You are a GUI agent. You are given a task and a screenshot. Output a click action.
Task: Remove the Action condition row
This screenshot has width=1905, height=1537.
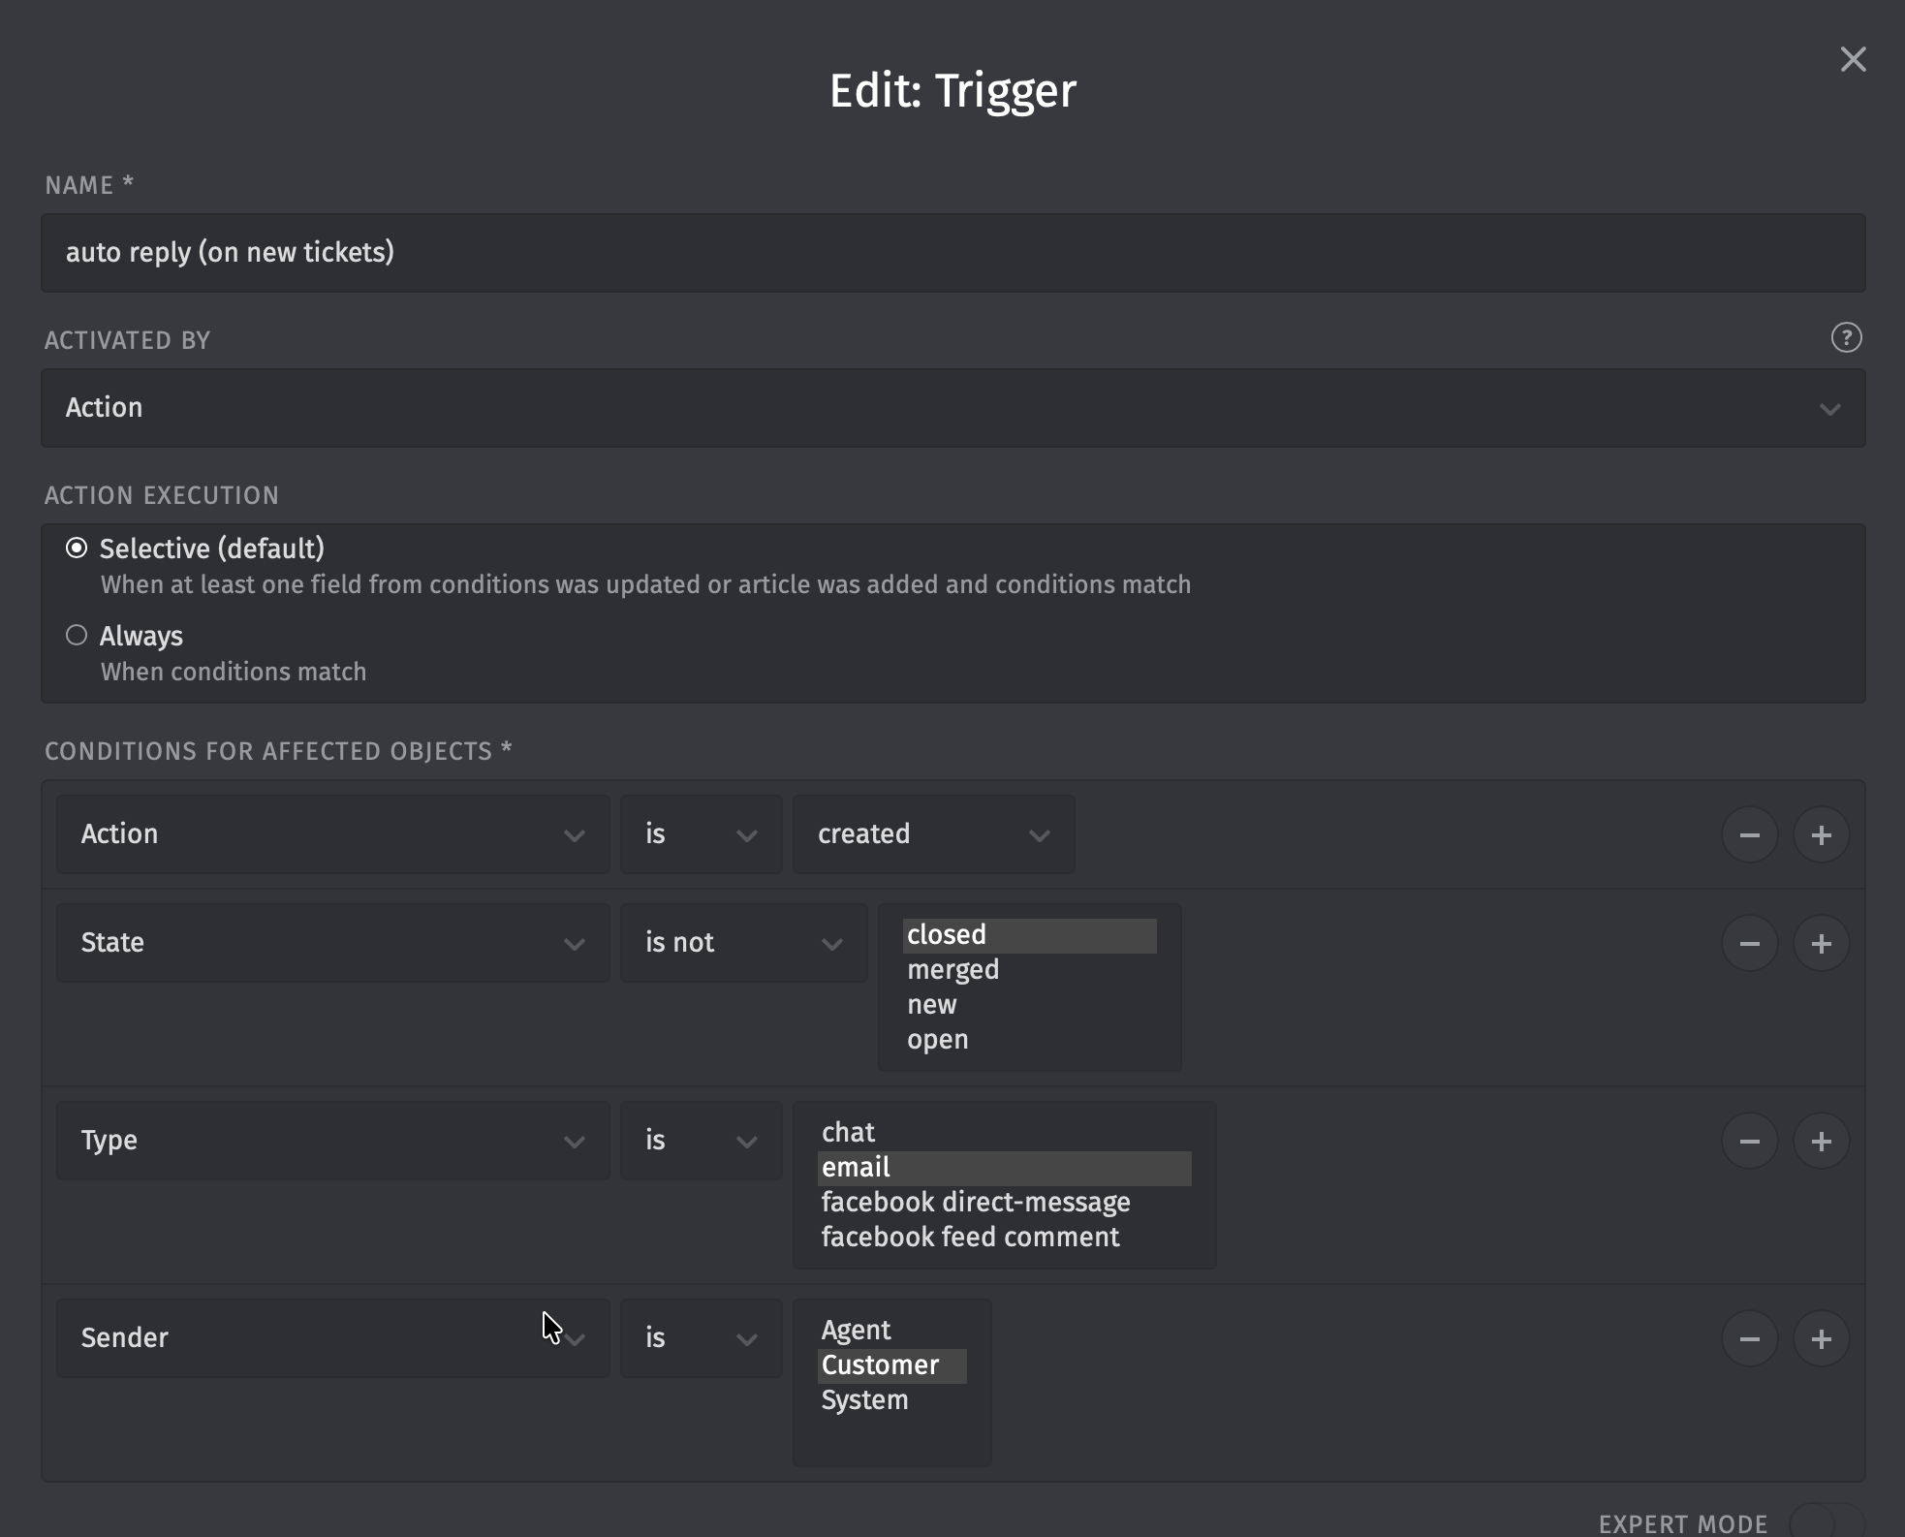(1749, 834)
